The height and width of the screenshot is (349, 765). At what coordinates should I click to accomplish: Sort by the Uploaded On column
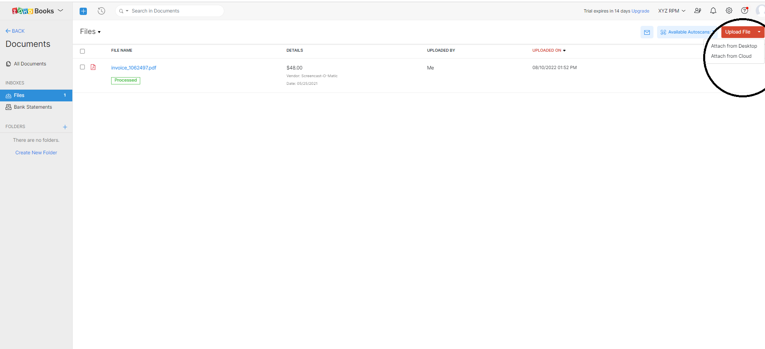(549, 50)
